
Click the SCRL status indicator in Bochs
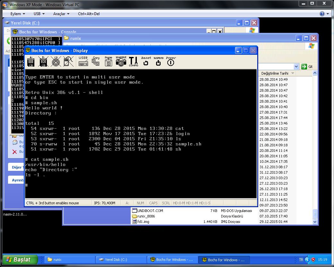pyautogui.click(x=166, y=203)
